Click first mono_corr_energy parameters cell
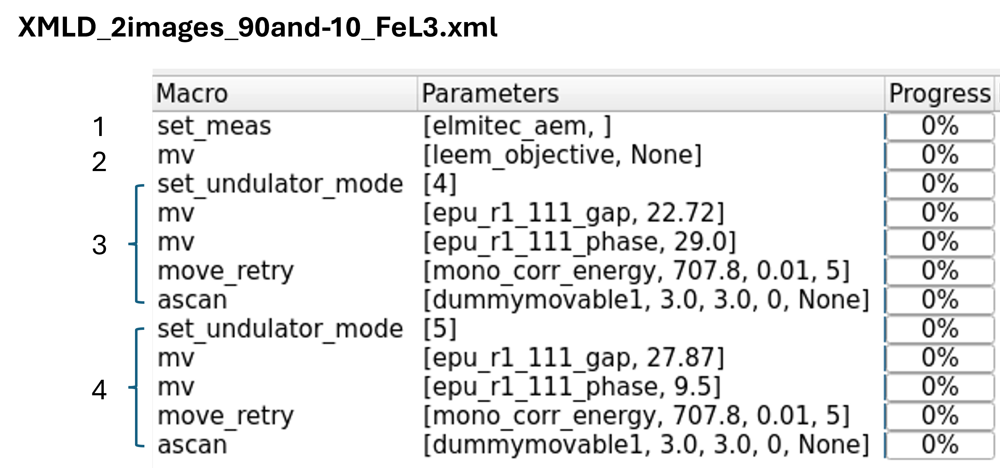Image resolution: width=1000 pixels, height=468 pixels. (x=636, y=271)
